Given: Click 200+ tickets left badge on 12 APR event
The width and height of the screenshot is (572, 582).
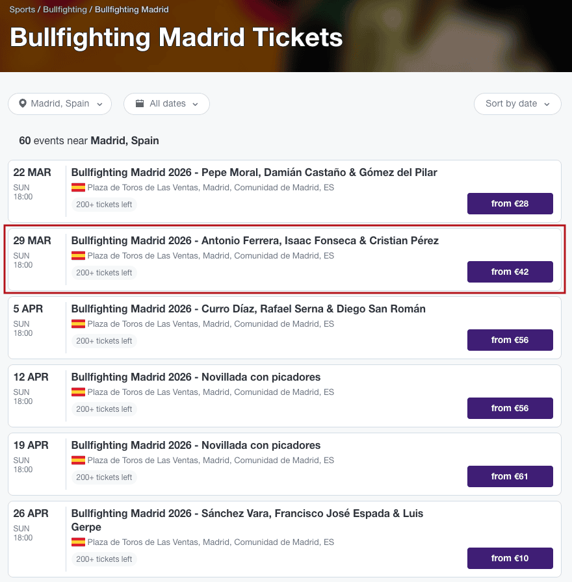Looking at the screenshot, I should click(x=104, y=409).
